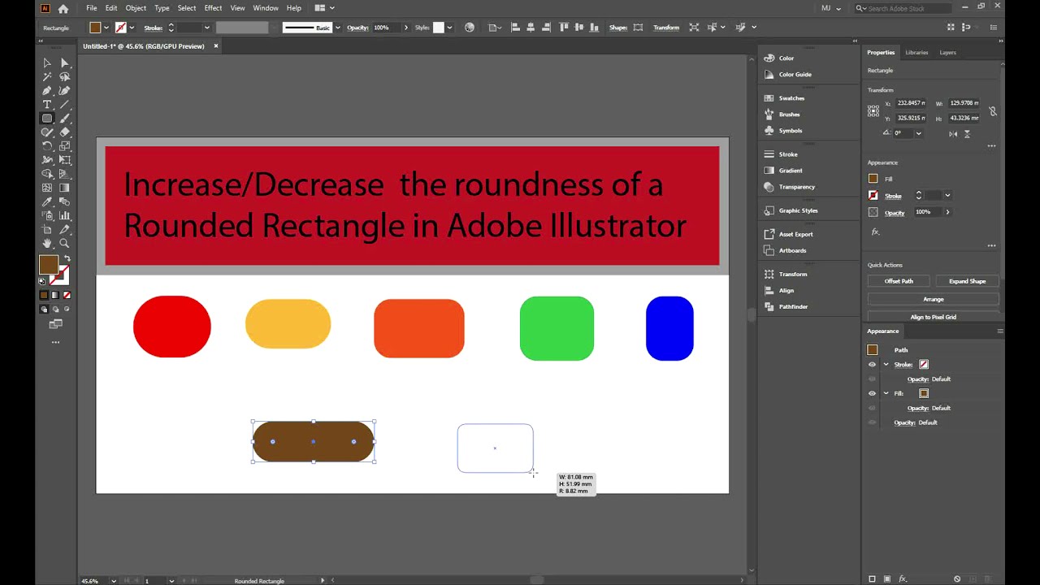The height and width of the screenshot is (585, 1040).
Task: Set color mode to None
Action: pos(67,295)
